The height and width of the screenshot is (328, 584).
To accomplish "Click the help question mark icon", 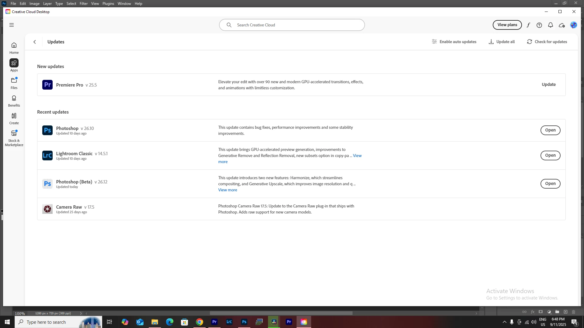I will point(539,25).
